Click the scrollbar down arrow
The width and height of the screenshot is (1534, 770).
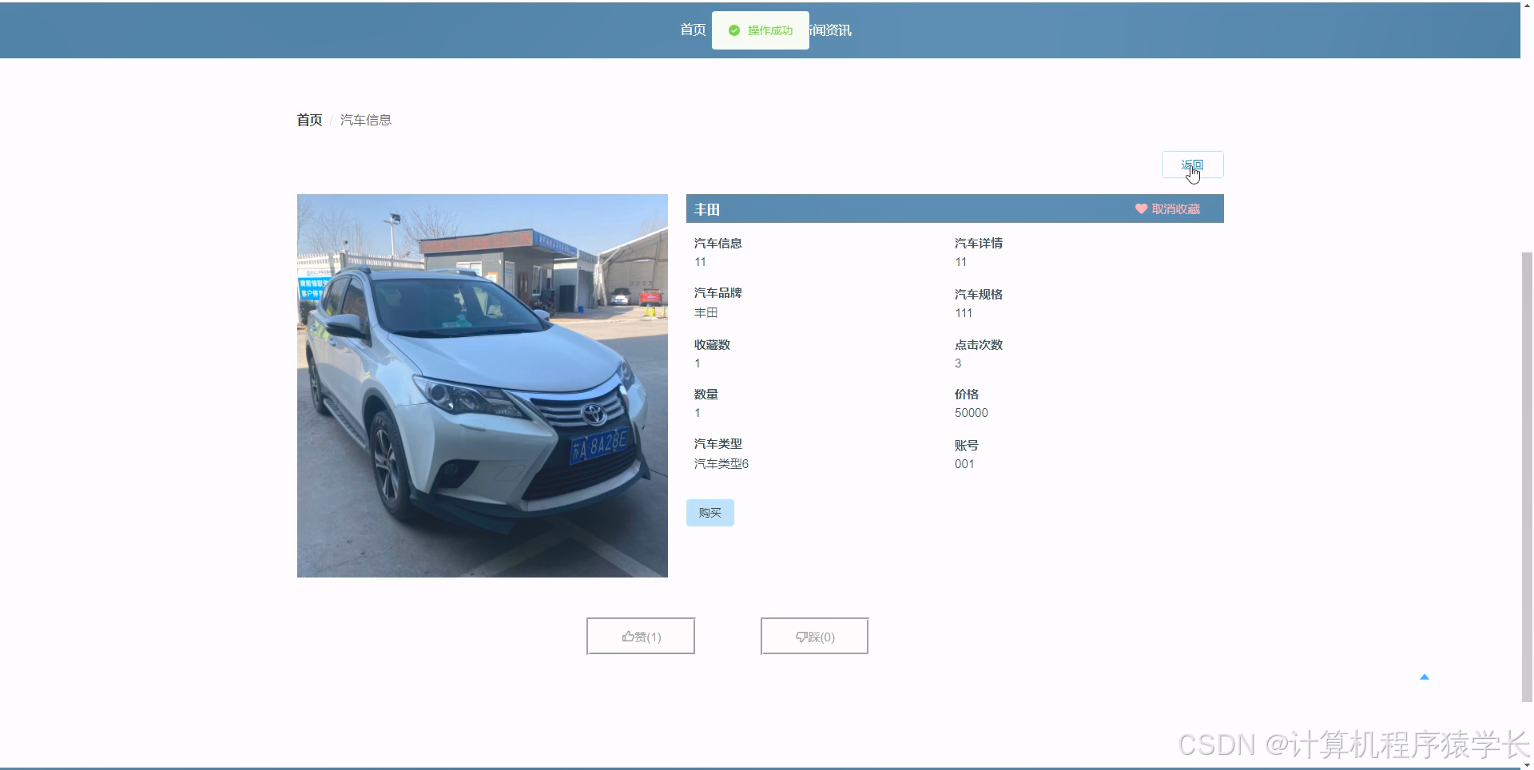(x=1527, y=764)
